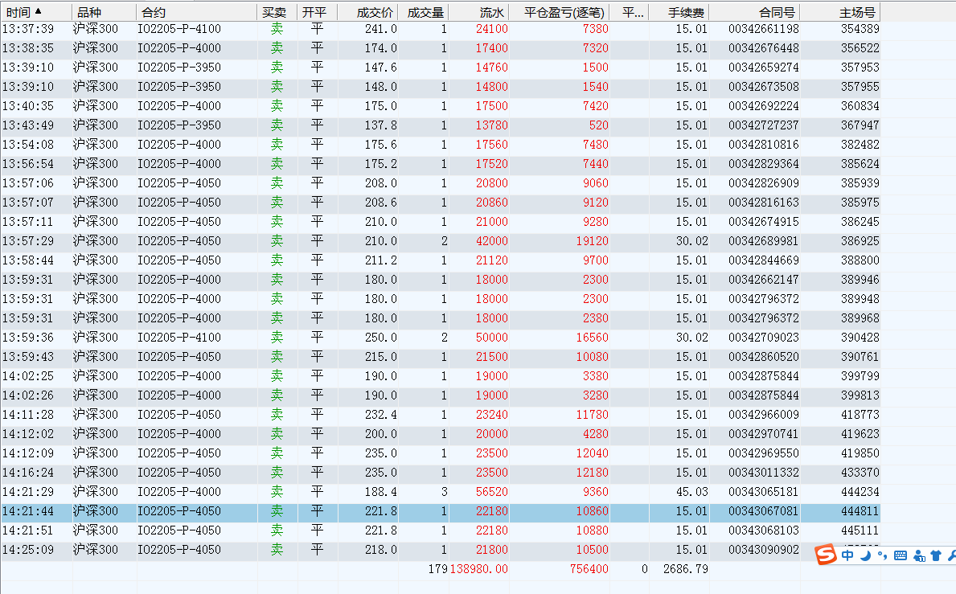Click the highlighted row at 14:21:44
Viewport: 956px width, 594px height.
440,511
